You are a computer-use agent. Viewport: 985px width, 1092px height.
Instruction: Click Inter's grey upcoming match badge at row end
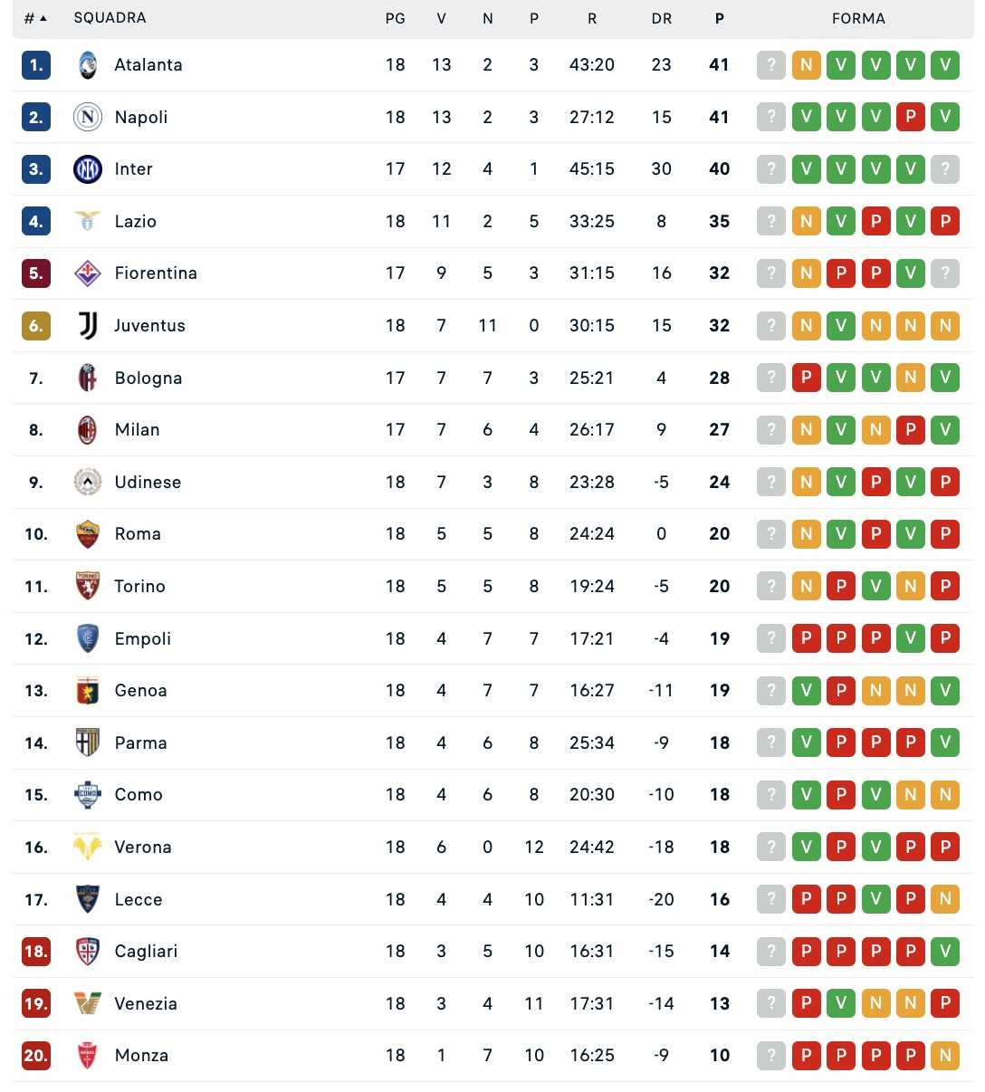(x=945, y=169)
